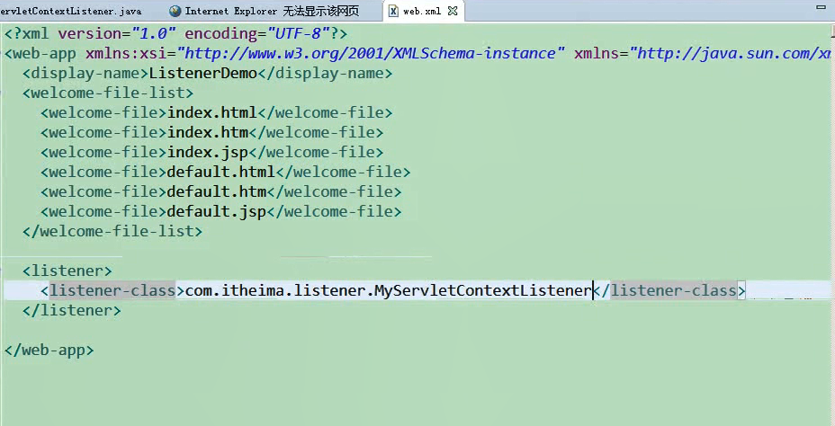Click the default.jsp welcome-file entry
Screen dimensions: 835x426
[217, 211]
